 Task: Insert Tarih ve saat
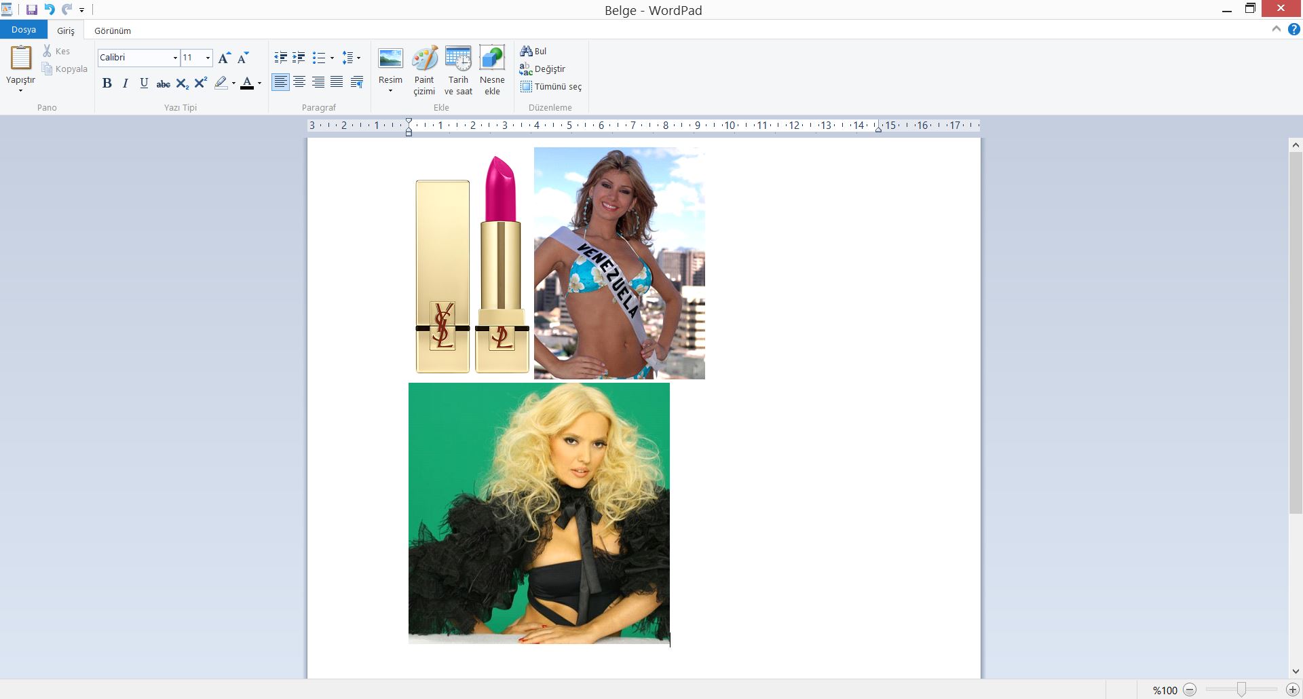coord(458,71)
